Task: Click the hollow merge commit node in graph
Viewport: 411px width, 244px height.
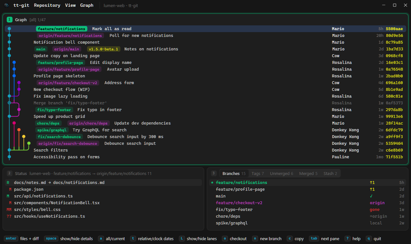Action: coord(9,103)
